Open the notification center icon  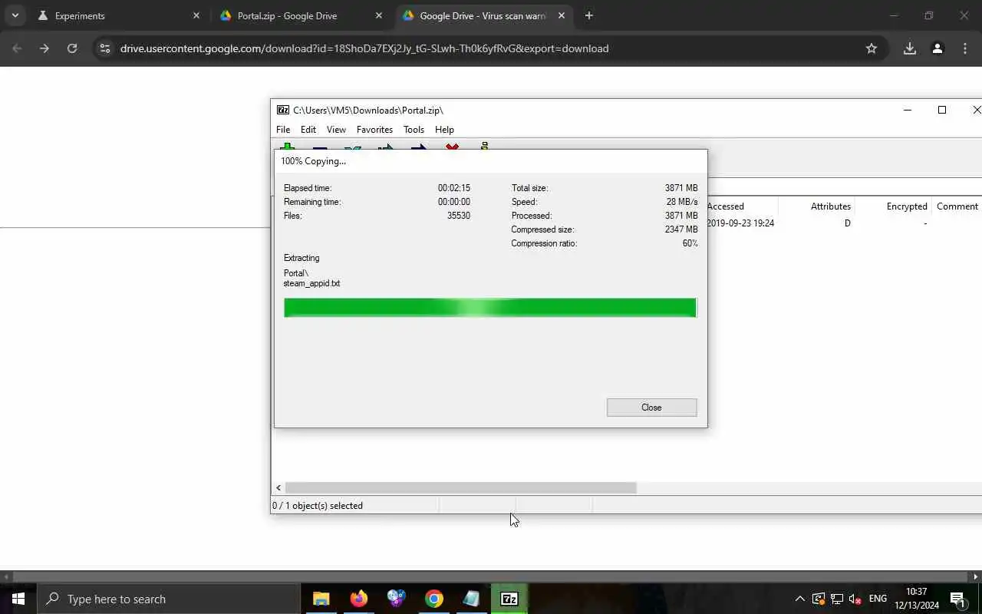tap(957, 599)
